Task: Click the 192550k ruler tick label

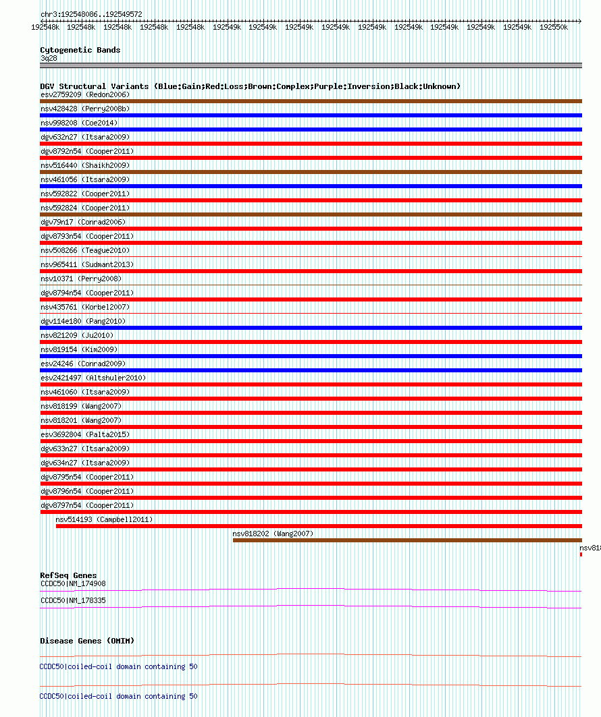Action: 554,28
